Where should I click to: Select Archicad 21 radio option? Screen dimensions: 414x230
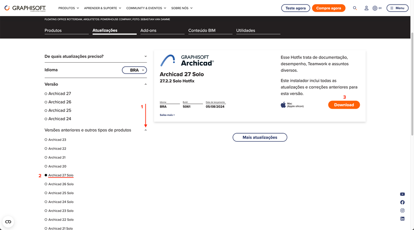pos(46,157)
